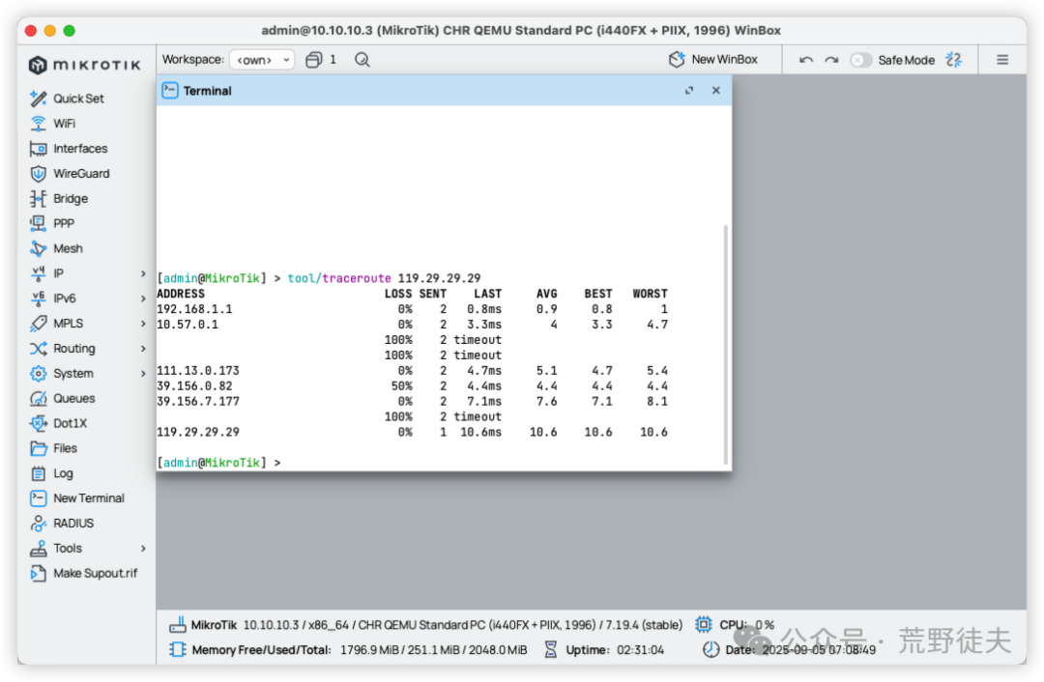Undo the last change

(x=805, y=60)
